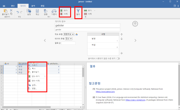Viewport: 180px width, 110px height.
Task: Click the 남성 cell in row 1
Action: (x=23, y=66)
